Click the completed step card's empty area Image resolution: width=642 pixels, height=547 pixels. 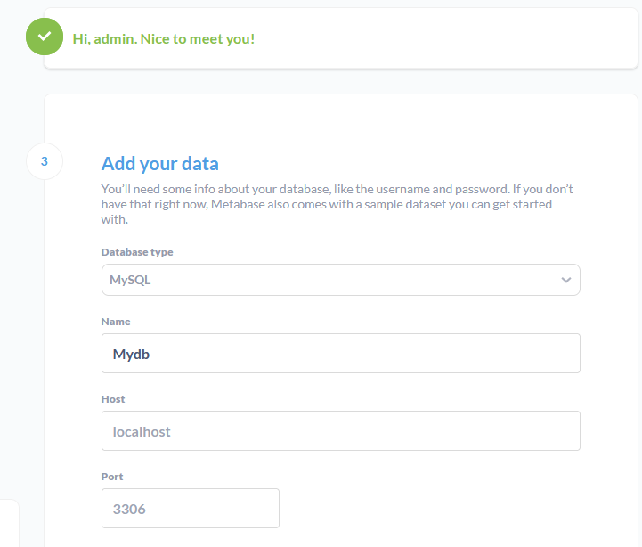click(x=445, y=39)
